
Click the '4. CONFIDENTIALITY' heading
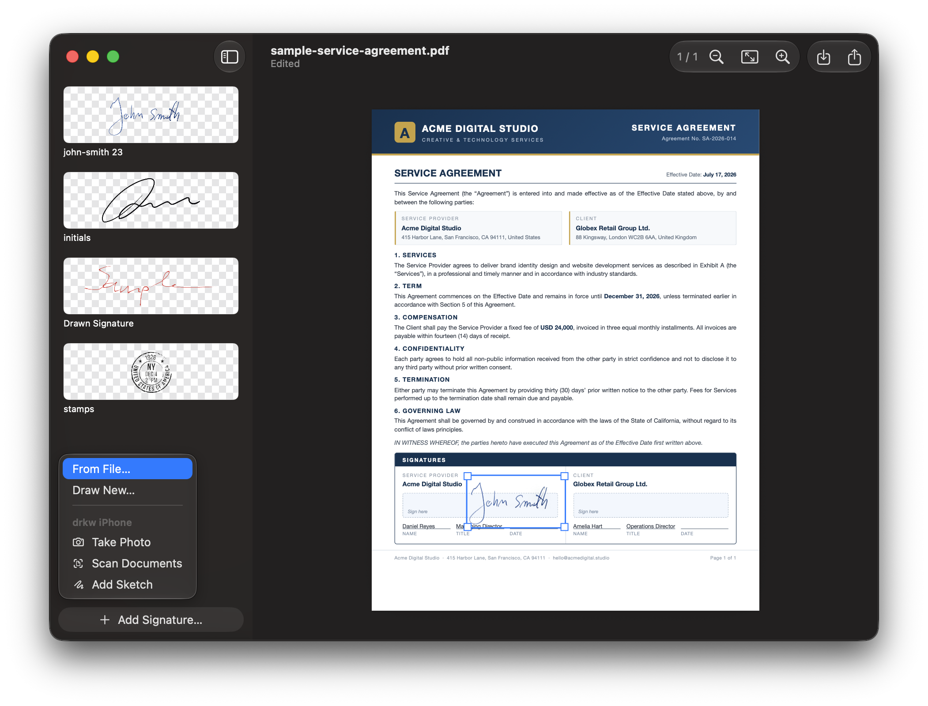tap(429, 349)
